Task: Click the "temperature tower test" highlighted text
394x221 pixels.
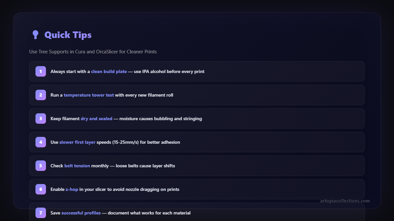Action: click(89, 95)
